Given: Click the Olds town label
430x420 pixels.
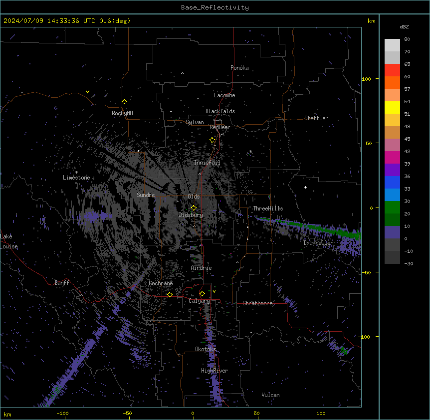Looking at the screenshot, I should (194, 197).
